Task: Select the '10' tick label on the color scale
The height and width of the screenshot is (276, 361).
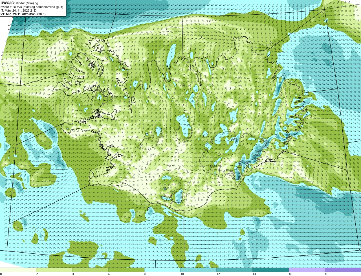Action: 182,274
